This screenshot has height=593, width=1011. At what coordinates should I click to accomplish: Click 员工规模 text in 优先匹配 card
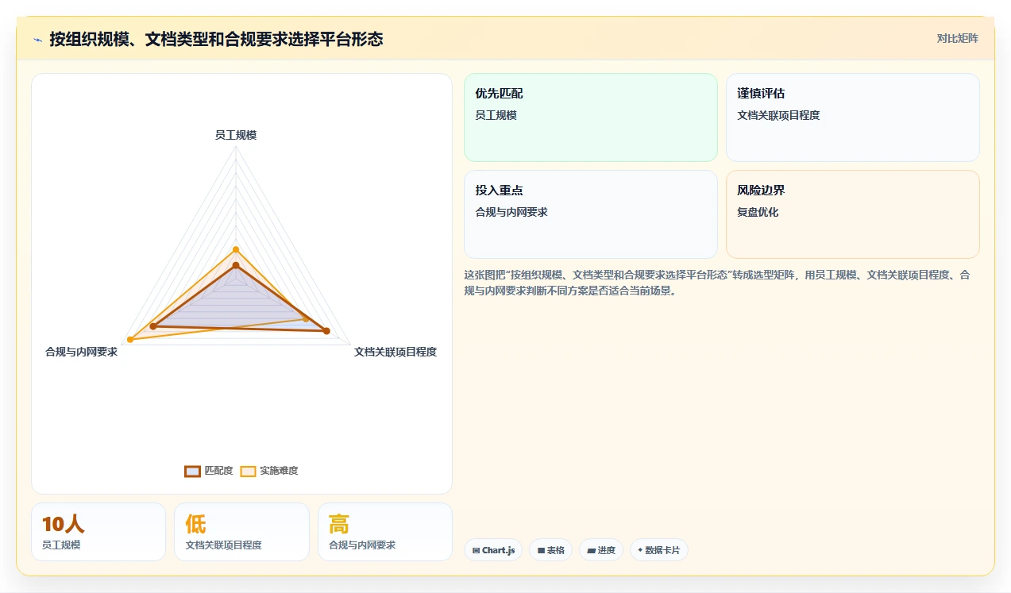coord(496,115)
